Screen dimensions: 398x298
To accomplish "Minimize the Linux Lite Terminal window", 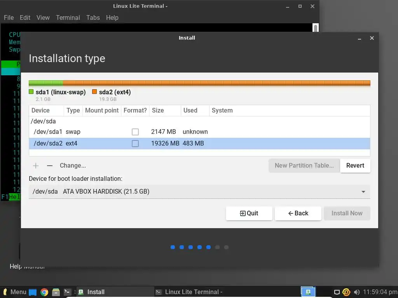I will coord(288,7).
